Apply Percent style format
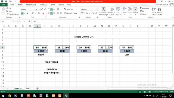Viewport: 174px width, 98px height. point(87,13)
